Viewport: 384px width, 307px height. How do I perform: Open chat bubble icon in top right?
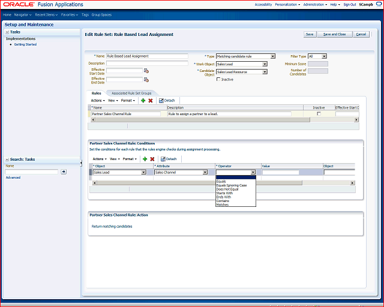(379, 4)
